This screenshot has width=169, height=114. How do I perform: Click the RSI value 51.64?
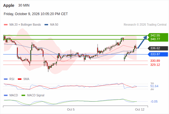pyautogui.click(x=154, y=86)
